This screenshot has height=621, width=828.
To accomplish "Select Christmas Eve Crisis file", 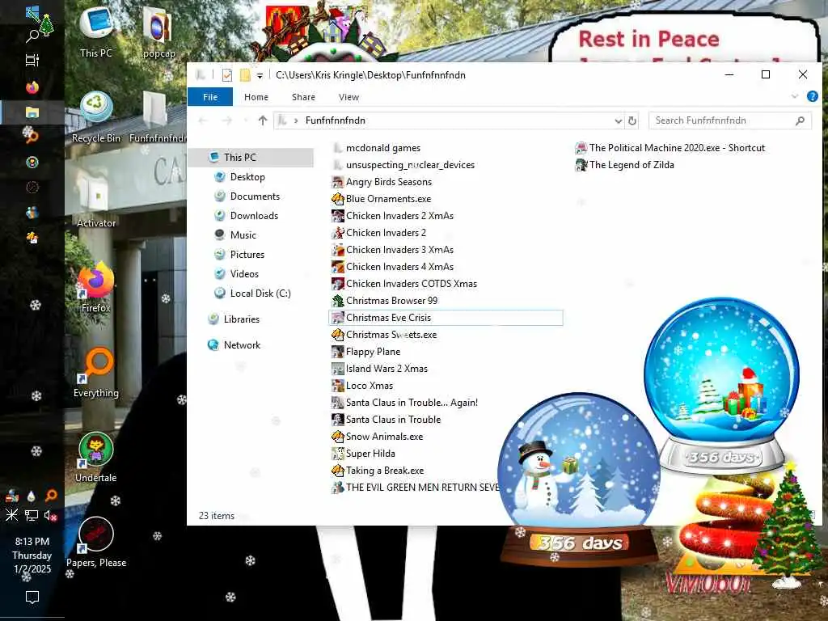I will pos(446,317).
